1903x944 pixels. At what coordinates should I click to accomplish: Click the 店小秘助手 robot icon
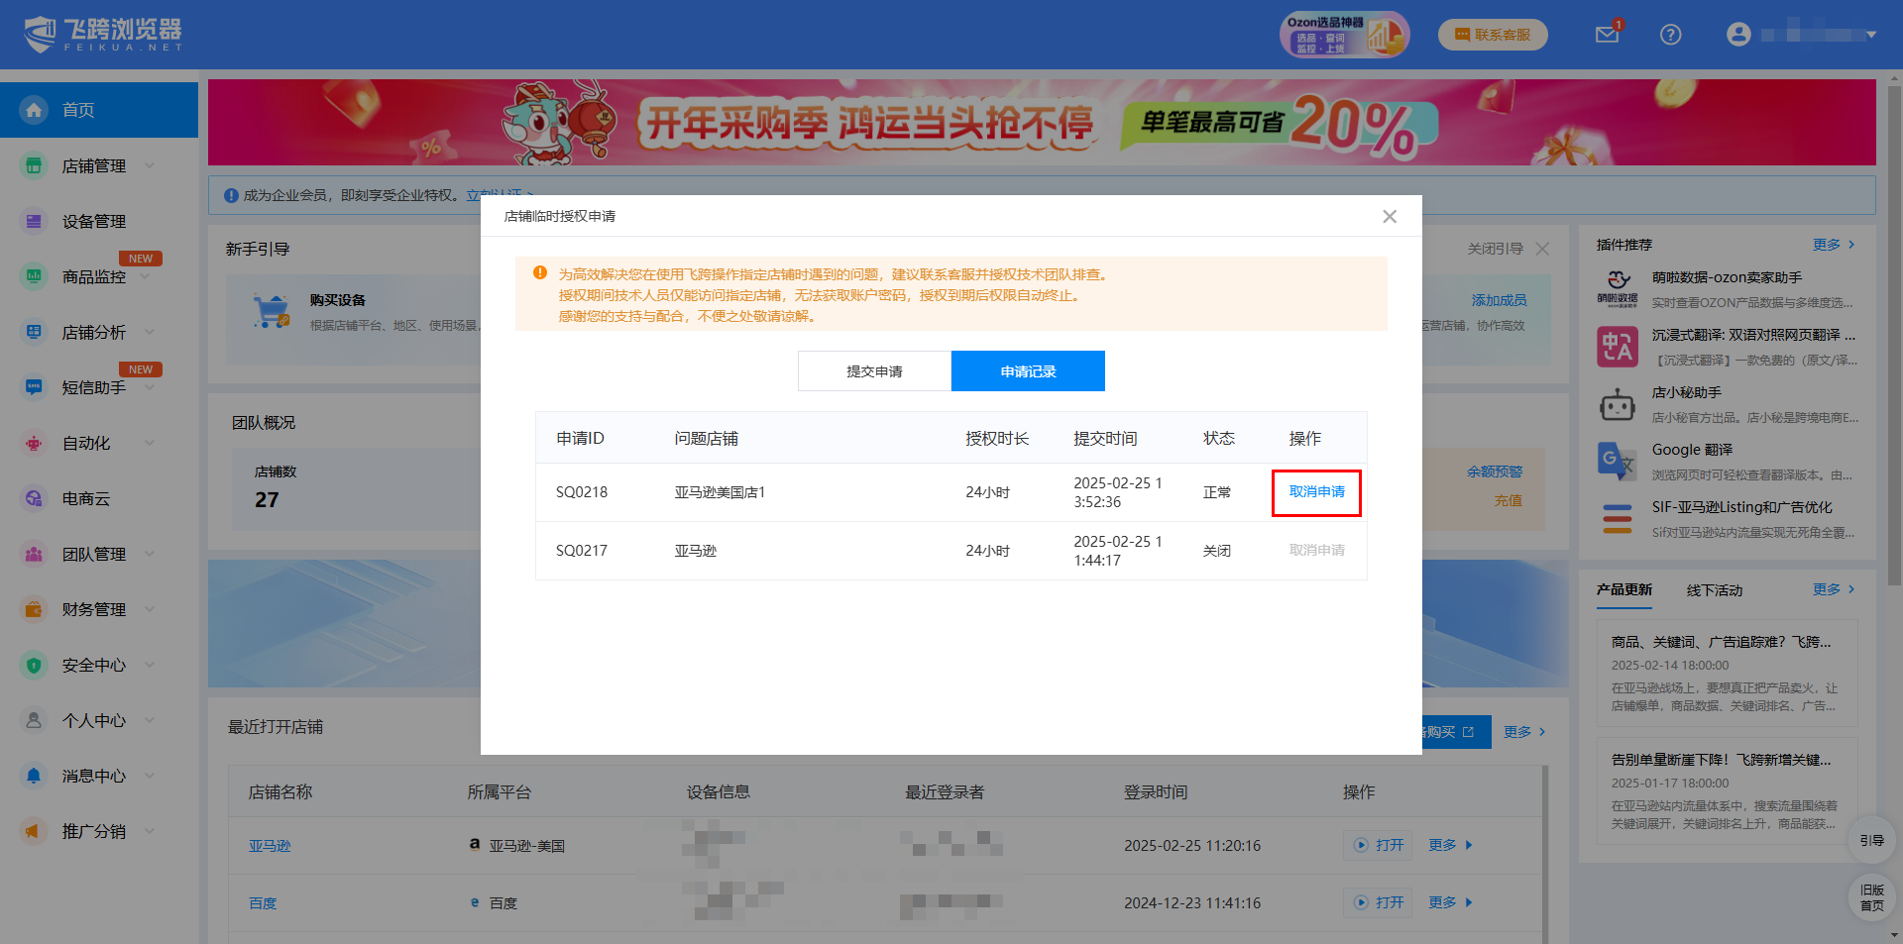(1617, 404)
